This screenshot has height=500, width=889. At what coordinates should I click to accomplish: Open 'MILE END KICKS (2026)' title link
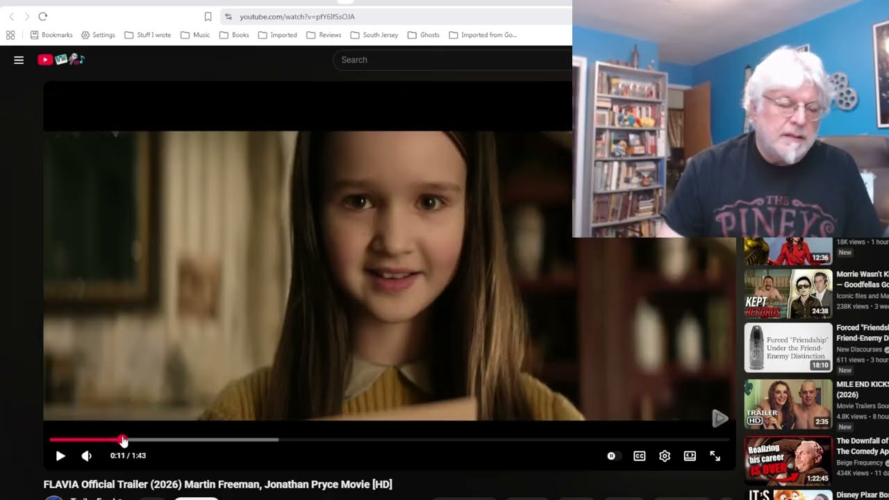863,390
